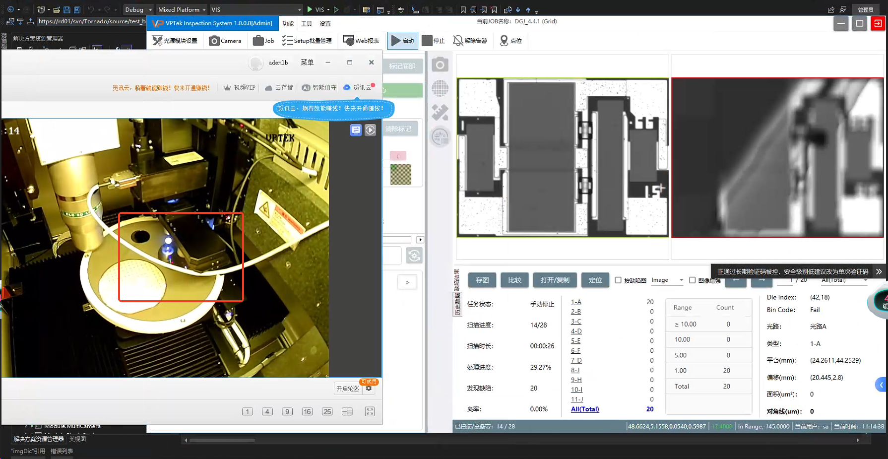Click the 定位 locate button
Image resolution: width=888 pixels, height=459 pixels.
click(x=595, y=280)
